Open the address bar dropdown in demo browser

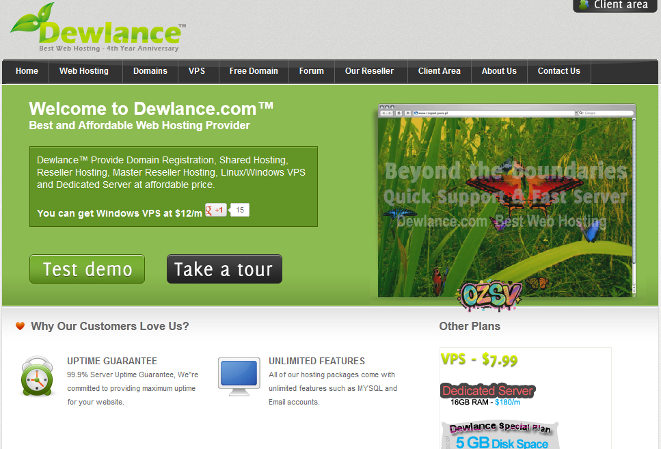click(x=577, y=111)
